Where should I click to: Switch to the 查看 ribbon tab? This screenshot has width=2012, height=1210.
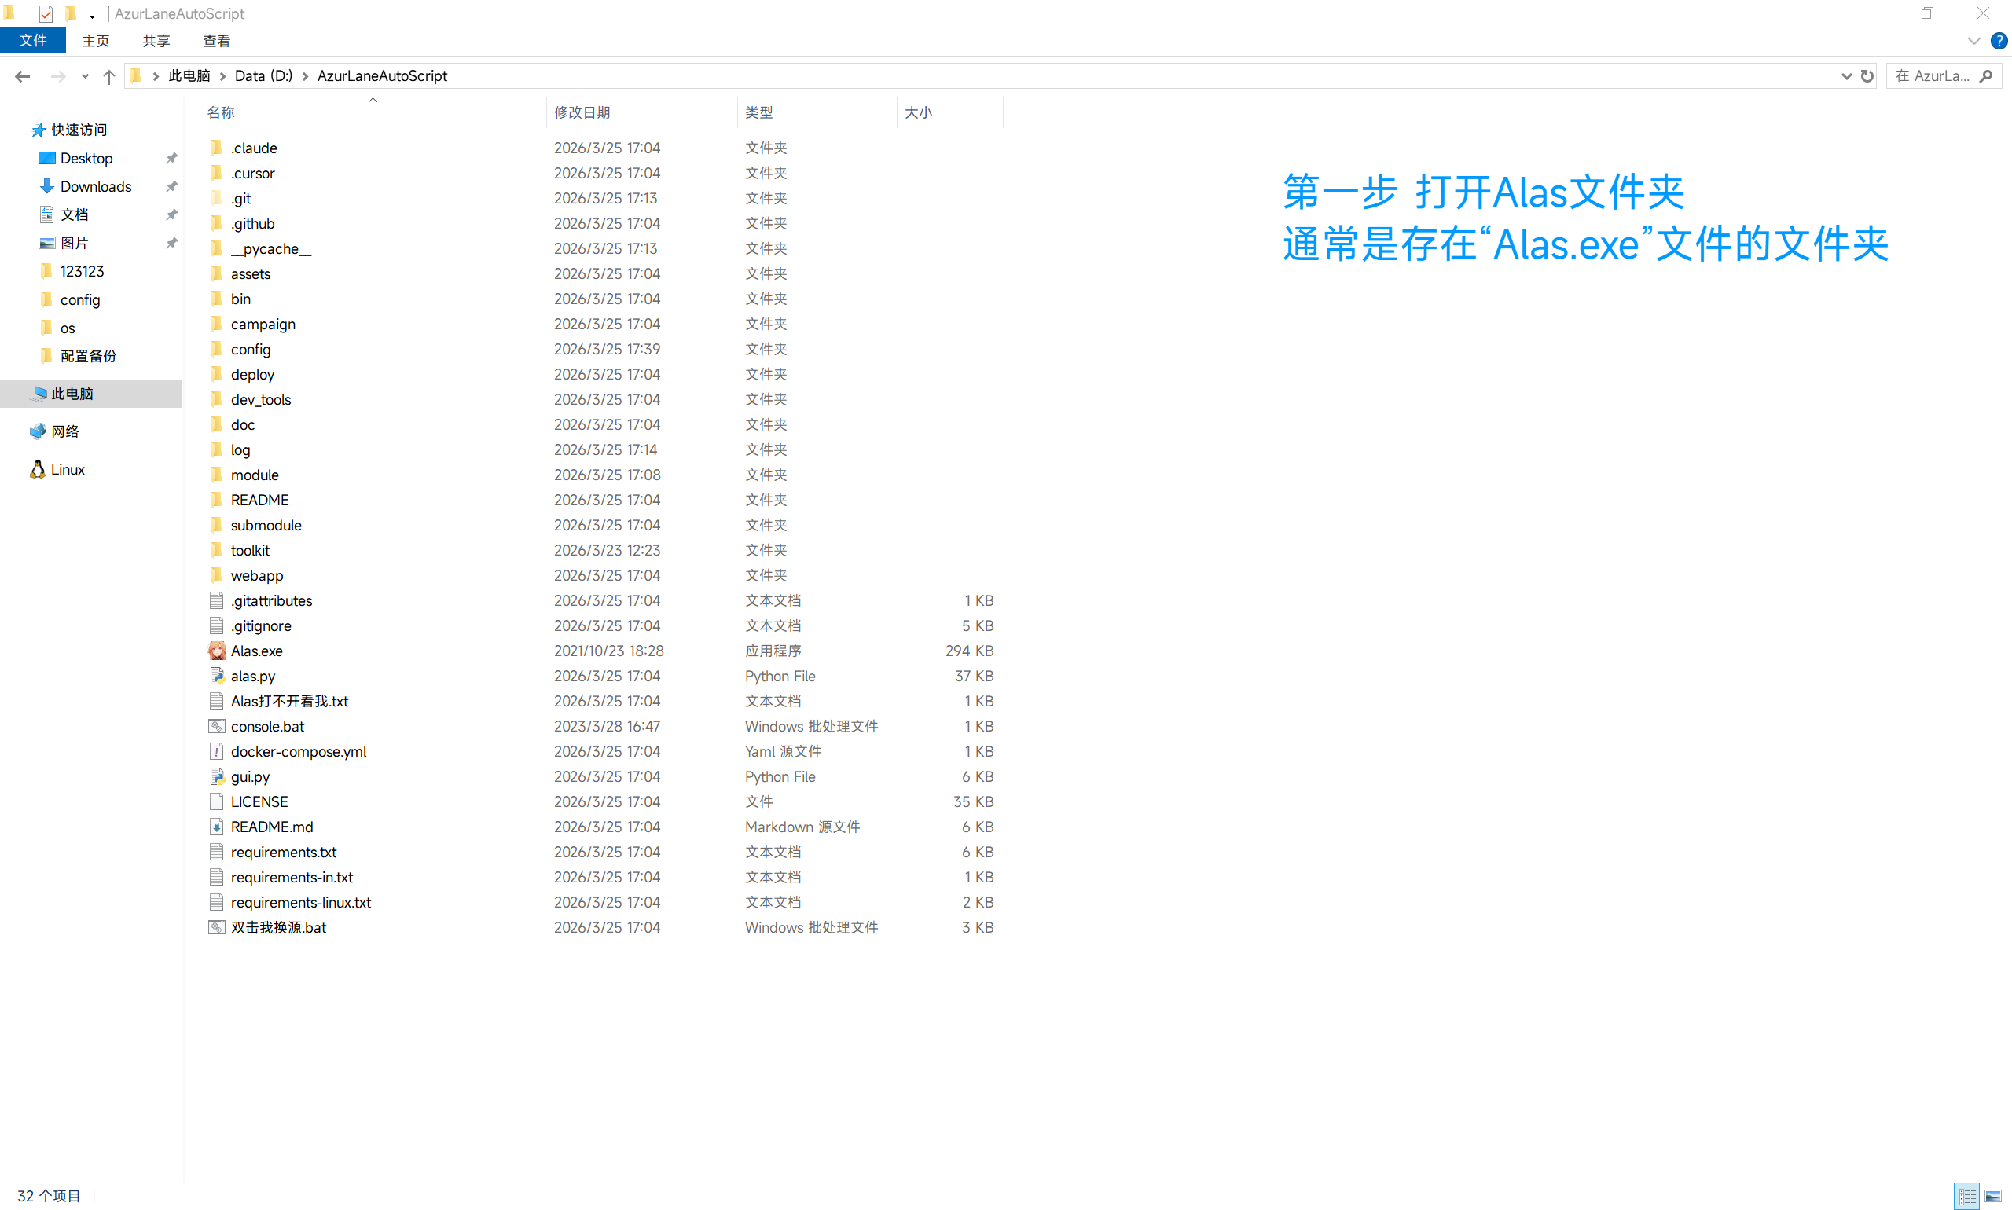(216, 41)
